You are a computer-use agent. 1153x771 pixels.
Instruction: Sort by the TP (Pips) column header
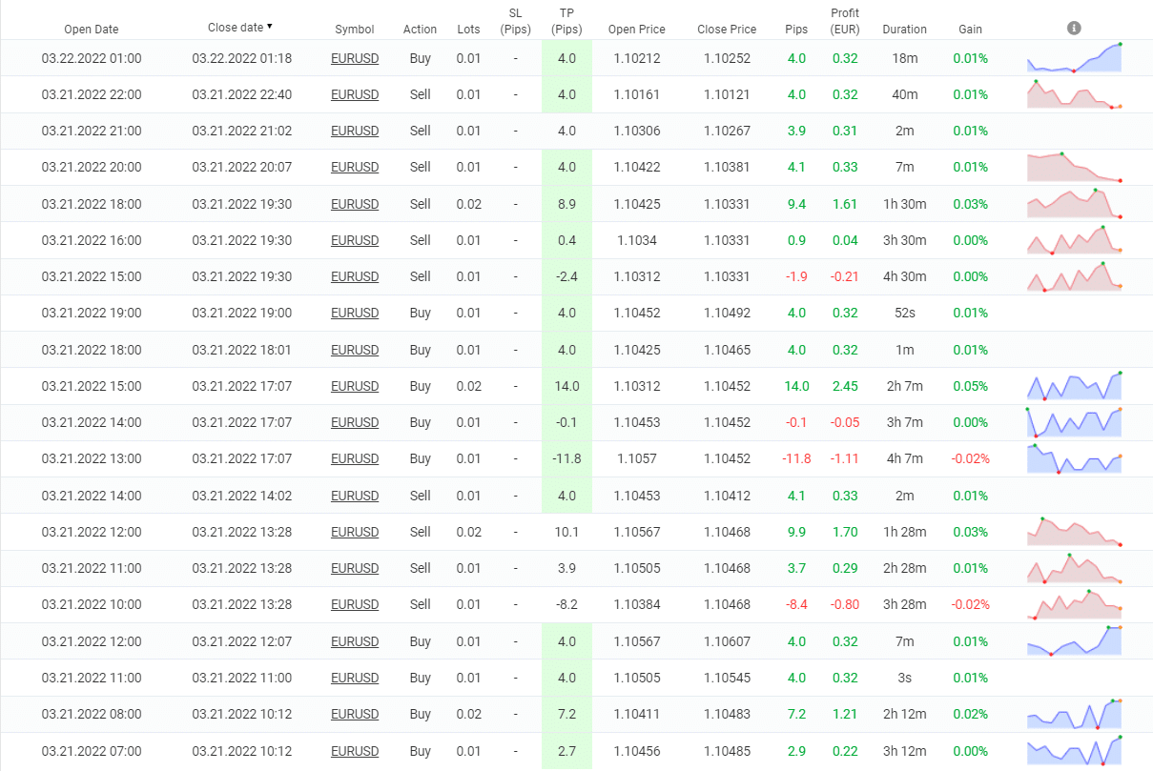(566, 21)
